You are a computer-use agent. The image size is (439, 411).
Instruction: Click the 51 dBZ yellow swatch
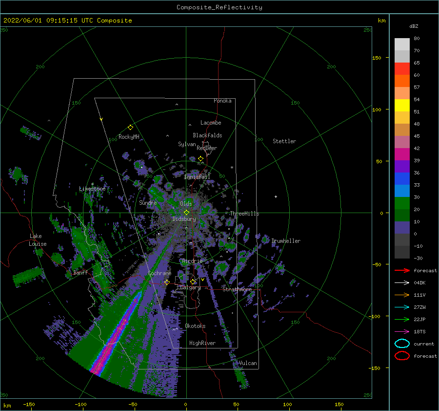coord(402,105)
